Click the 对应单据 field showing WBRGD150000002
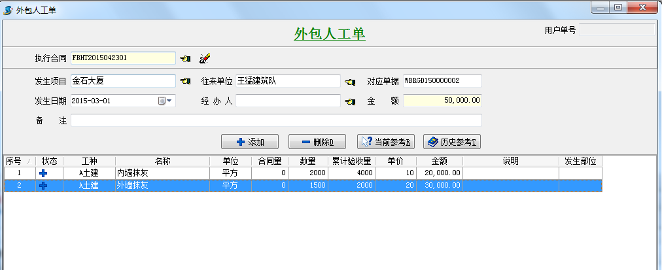The height and width of the screenshot is (270, 662). [442, 81]
